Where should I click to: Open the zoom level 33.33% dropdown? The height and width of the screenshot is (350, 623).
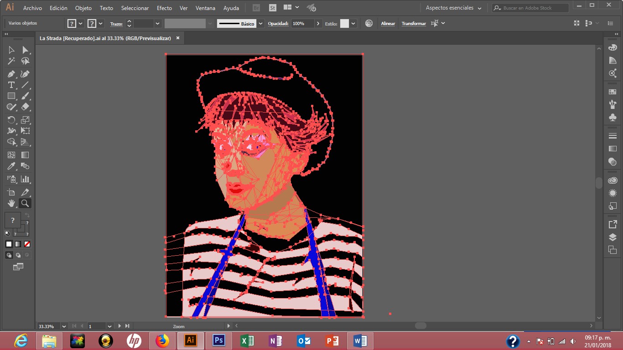64,326
